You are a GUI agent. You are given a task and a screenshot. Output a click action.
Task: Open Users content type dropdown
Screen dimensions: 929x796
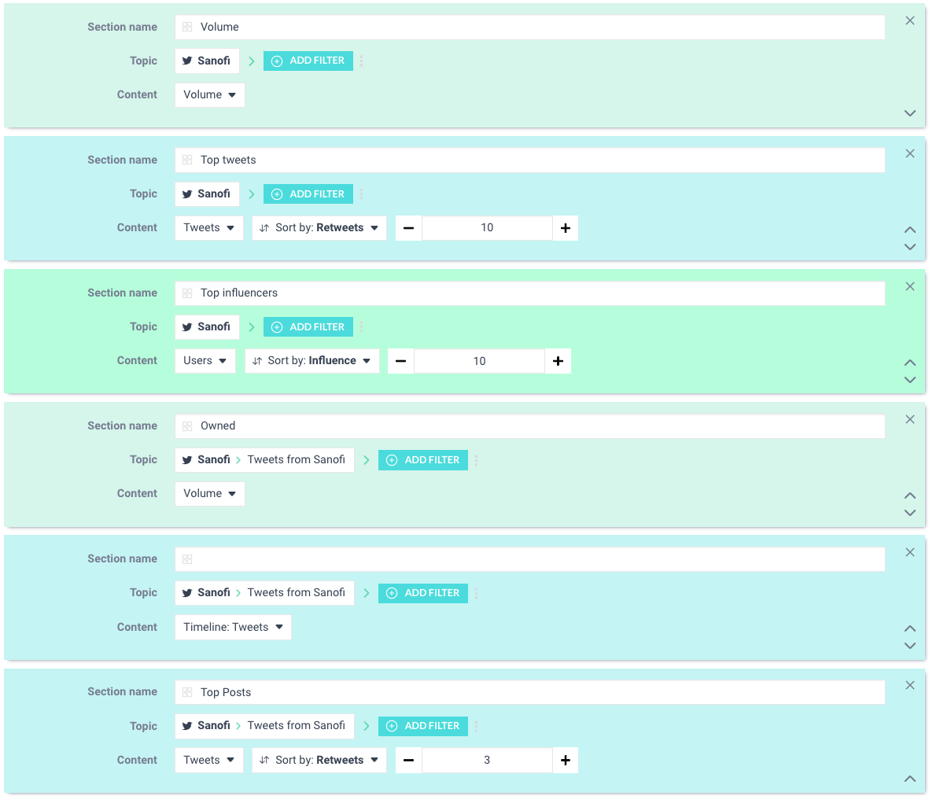tap(205, 361)
